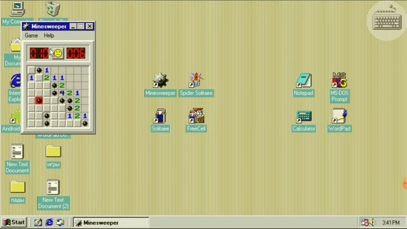Click the scheduler tray icon beside the speaker
The height and width of the screenshot is (229, 407).
pyautogui.click(x=364, y=223)
